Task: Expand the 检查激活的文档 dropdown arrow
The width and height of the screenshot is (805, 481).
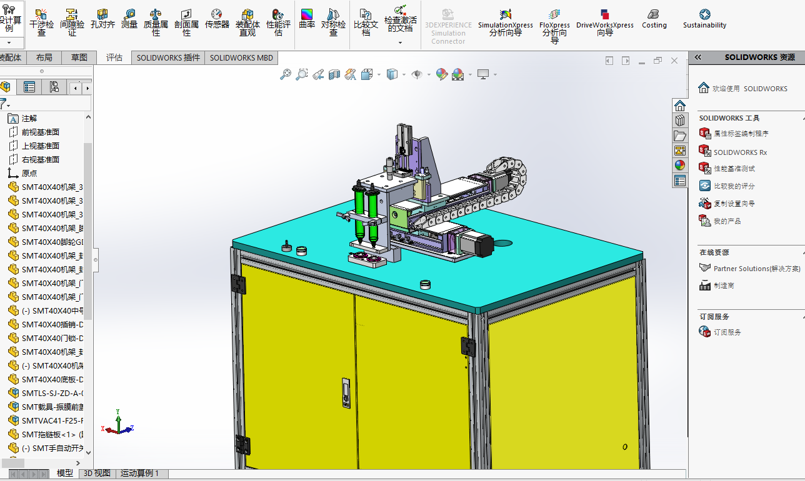Action: [x=400, y=42]
